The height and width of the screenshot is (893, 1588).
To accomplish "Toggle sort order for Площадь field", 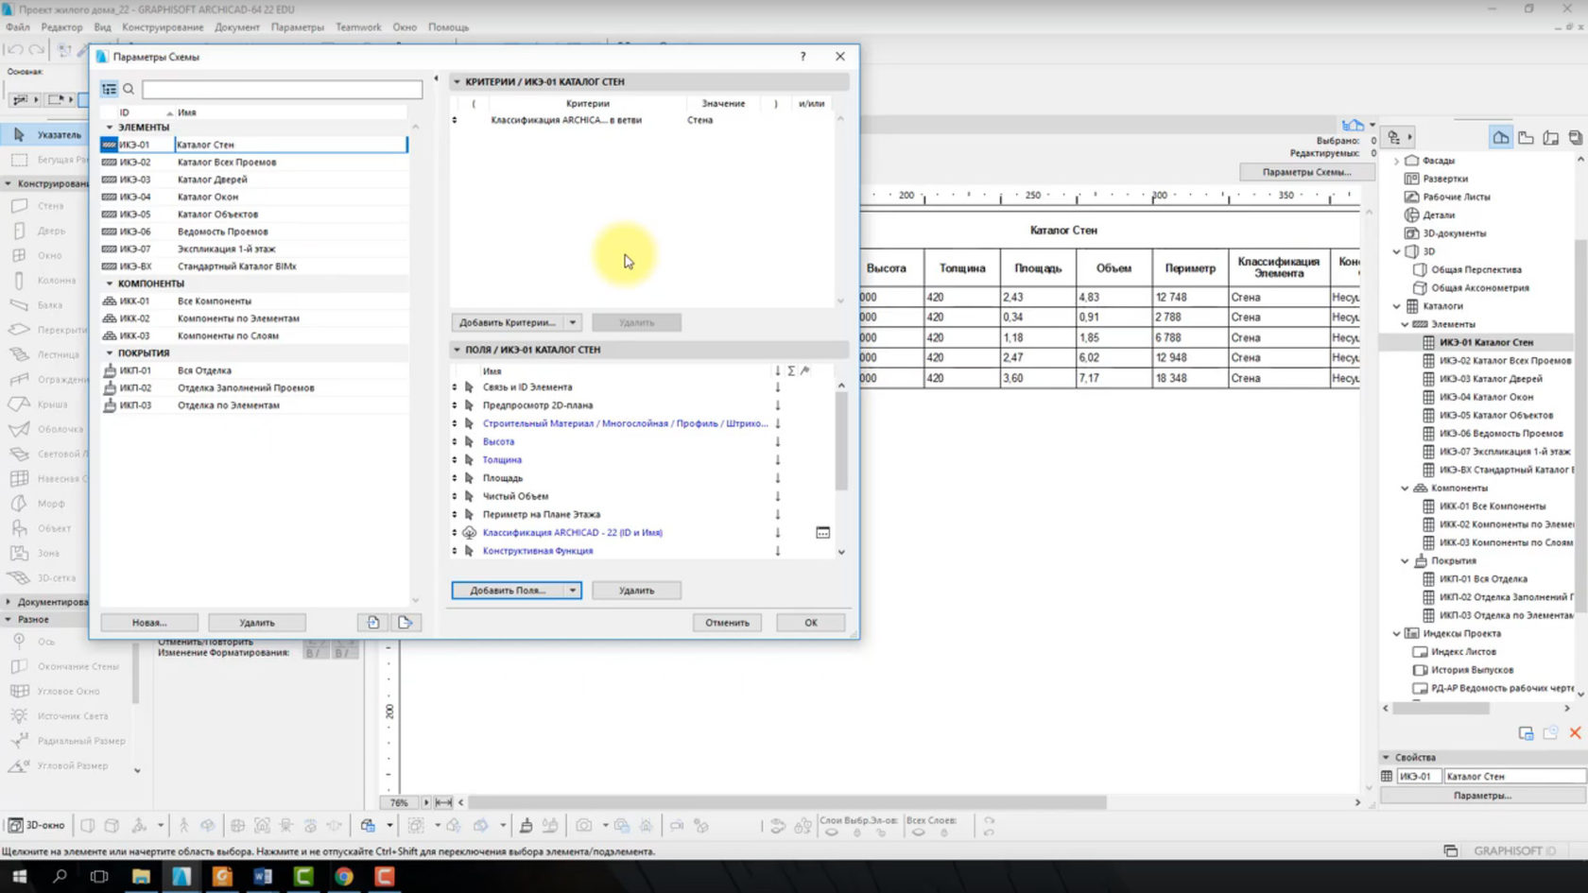I will point(778,478).
